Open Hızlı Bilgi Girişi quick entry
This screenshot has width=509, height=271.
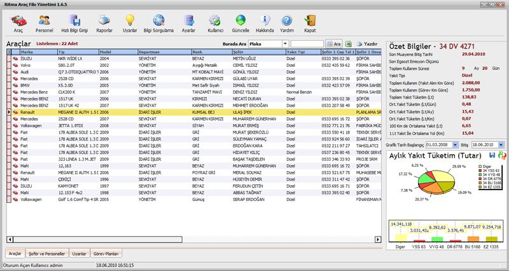74,24
